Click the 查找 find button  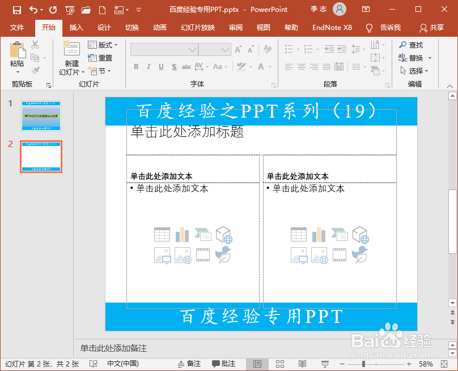click(x=411, y=45)
